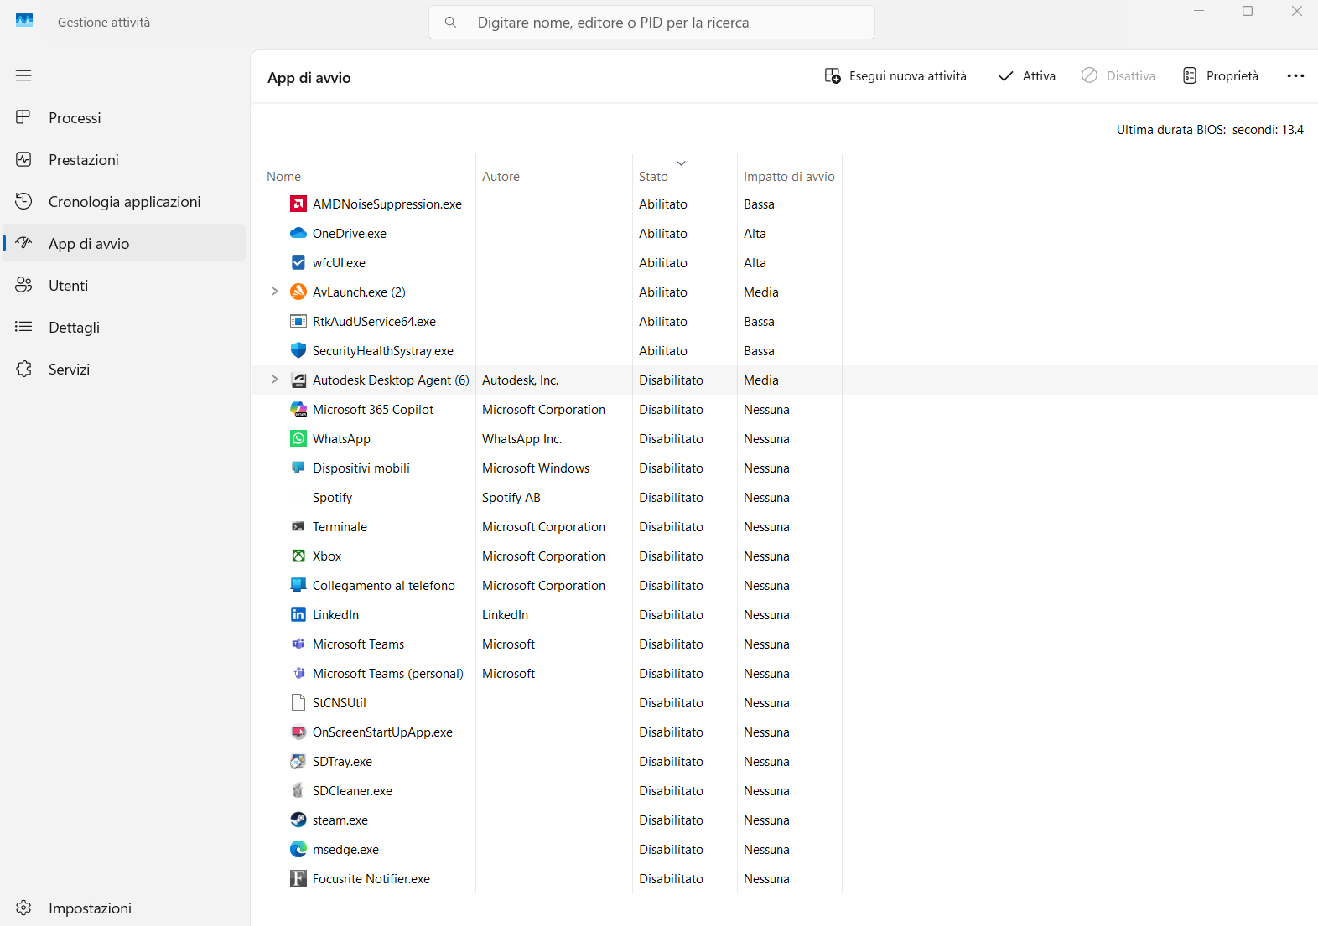Image resolution: width=1318 pixels, height=926 pixels.
Task: Click the Gestione attività title icon
Action: point(24,21)
